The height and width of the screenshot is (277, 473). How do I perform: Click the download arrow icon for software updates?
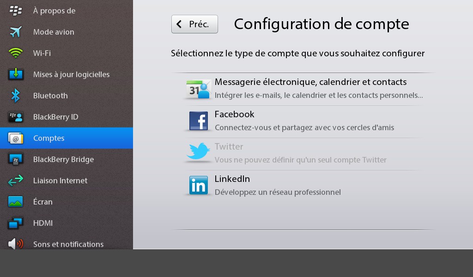coord(16,74)
